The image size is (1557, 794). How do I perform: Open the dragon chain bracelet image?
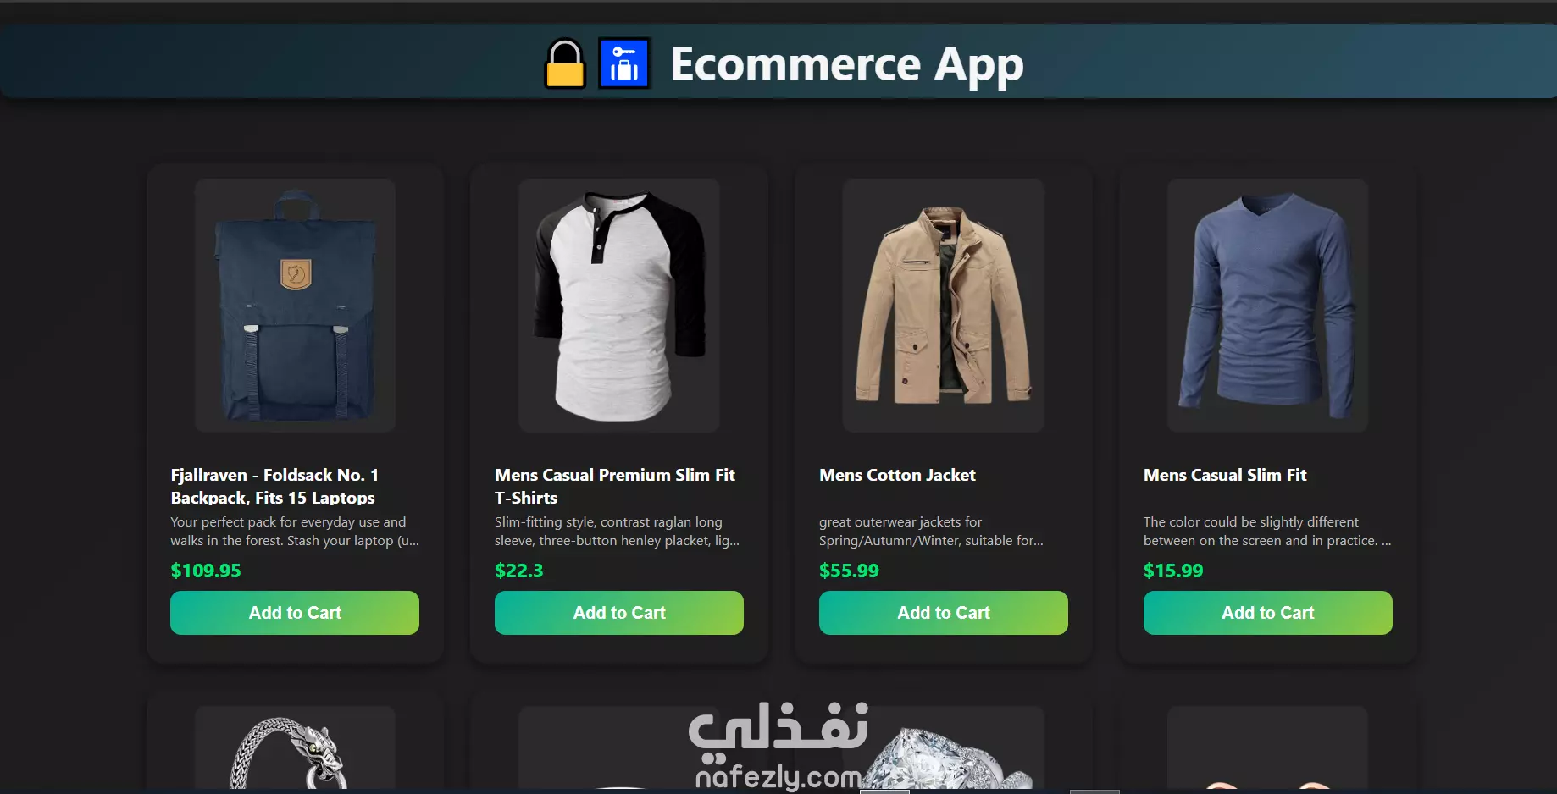pyautogui.click(x=295, y=750)
